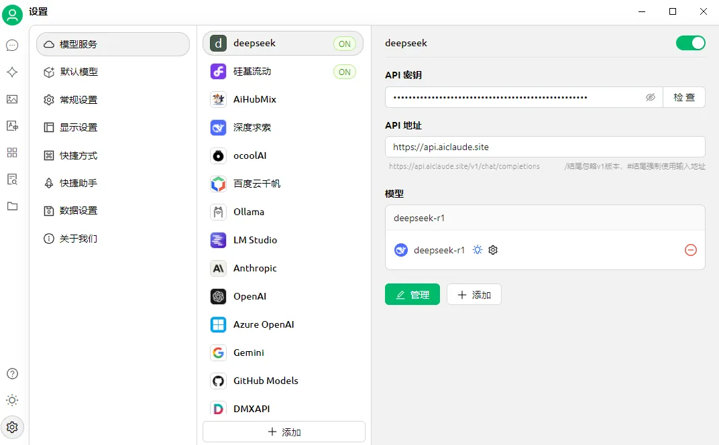Go to 默认模型 settings section

78,72
